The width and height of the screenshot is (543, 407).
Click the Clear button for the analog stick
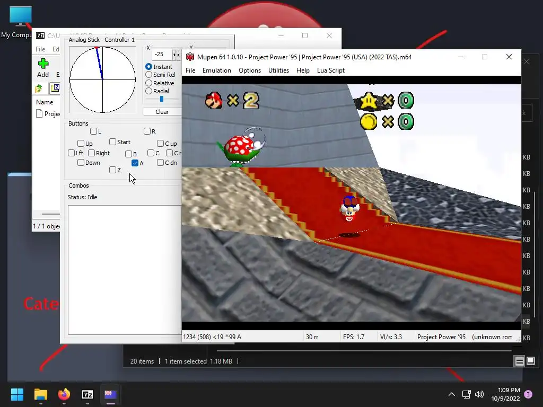click(x=162, y=111)
